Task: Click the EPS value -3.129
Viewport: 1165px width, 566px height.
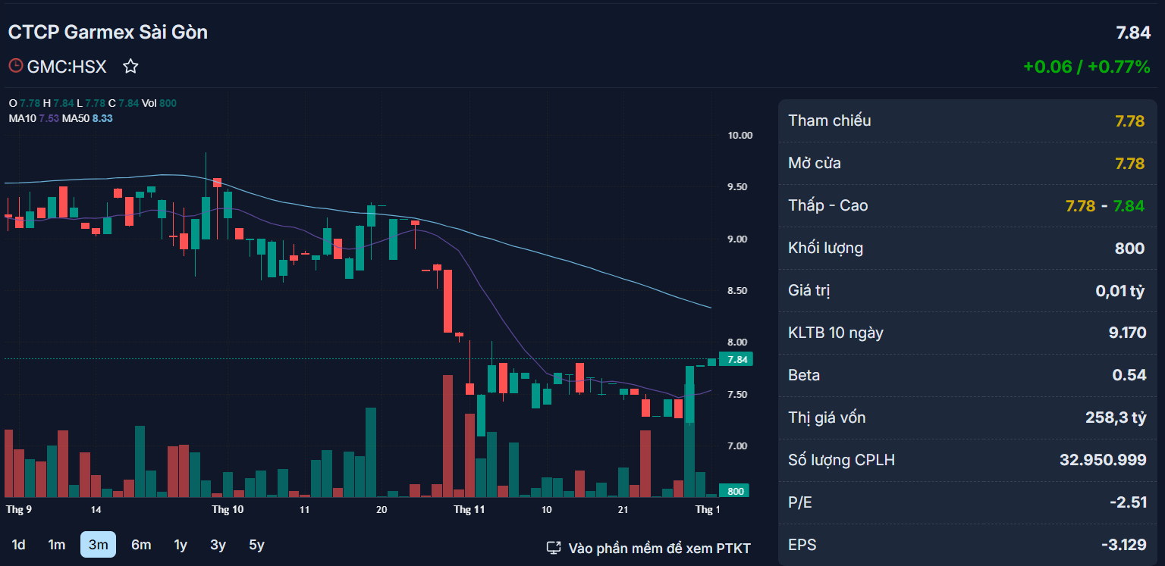Action: pyautogui.click(x=1124, y=545)
